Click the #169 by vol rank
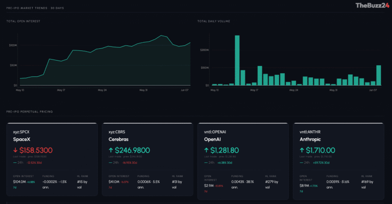This screenshot has width=392, height=204. click(x=367, y=184)
